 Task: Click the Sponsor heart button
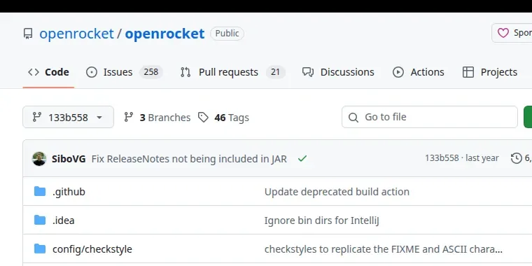click(x=512, y=33)
